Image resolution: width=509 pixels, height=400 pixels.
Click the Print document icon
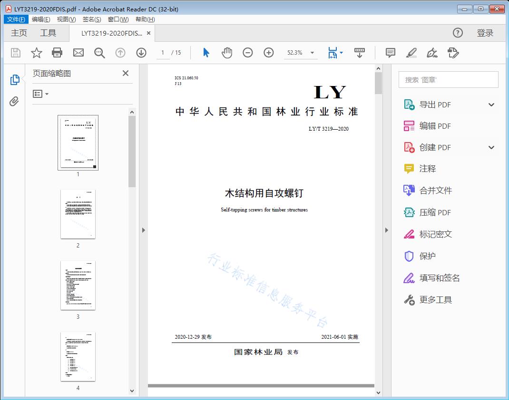tap(57, 53)
